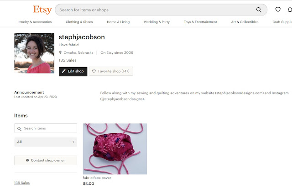Open Wedding & Party category menu
This screenshot has height=188, width=292.
coord(157,22)
